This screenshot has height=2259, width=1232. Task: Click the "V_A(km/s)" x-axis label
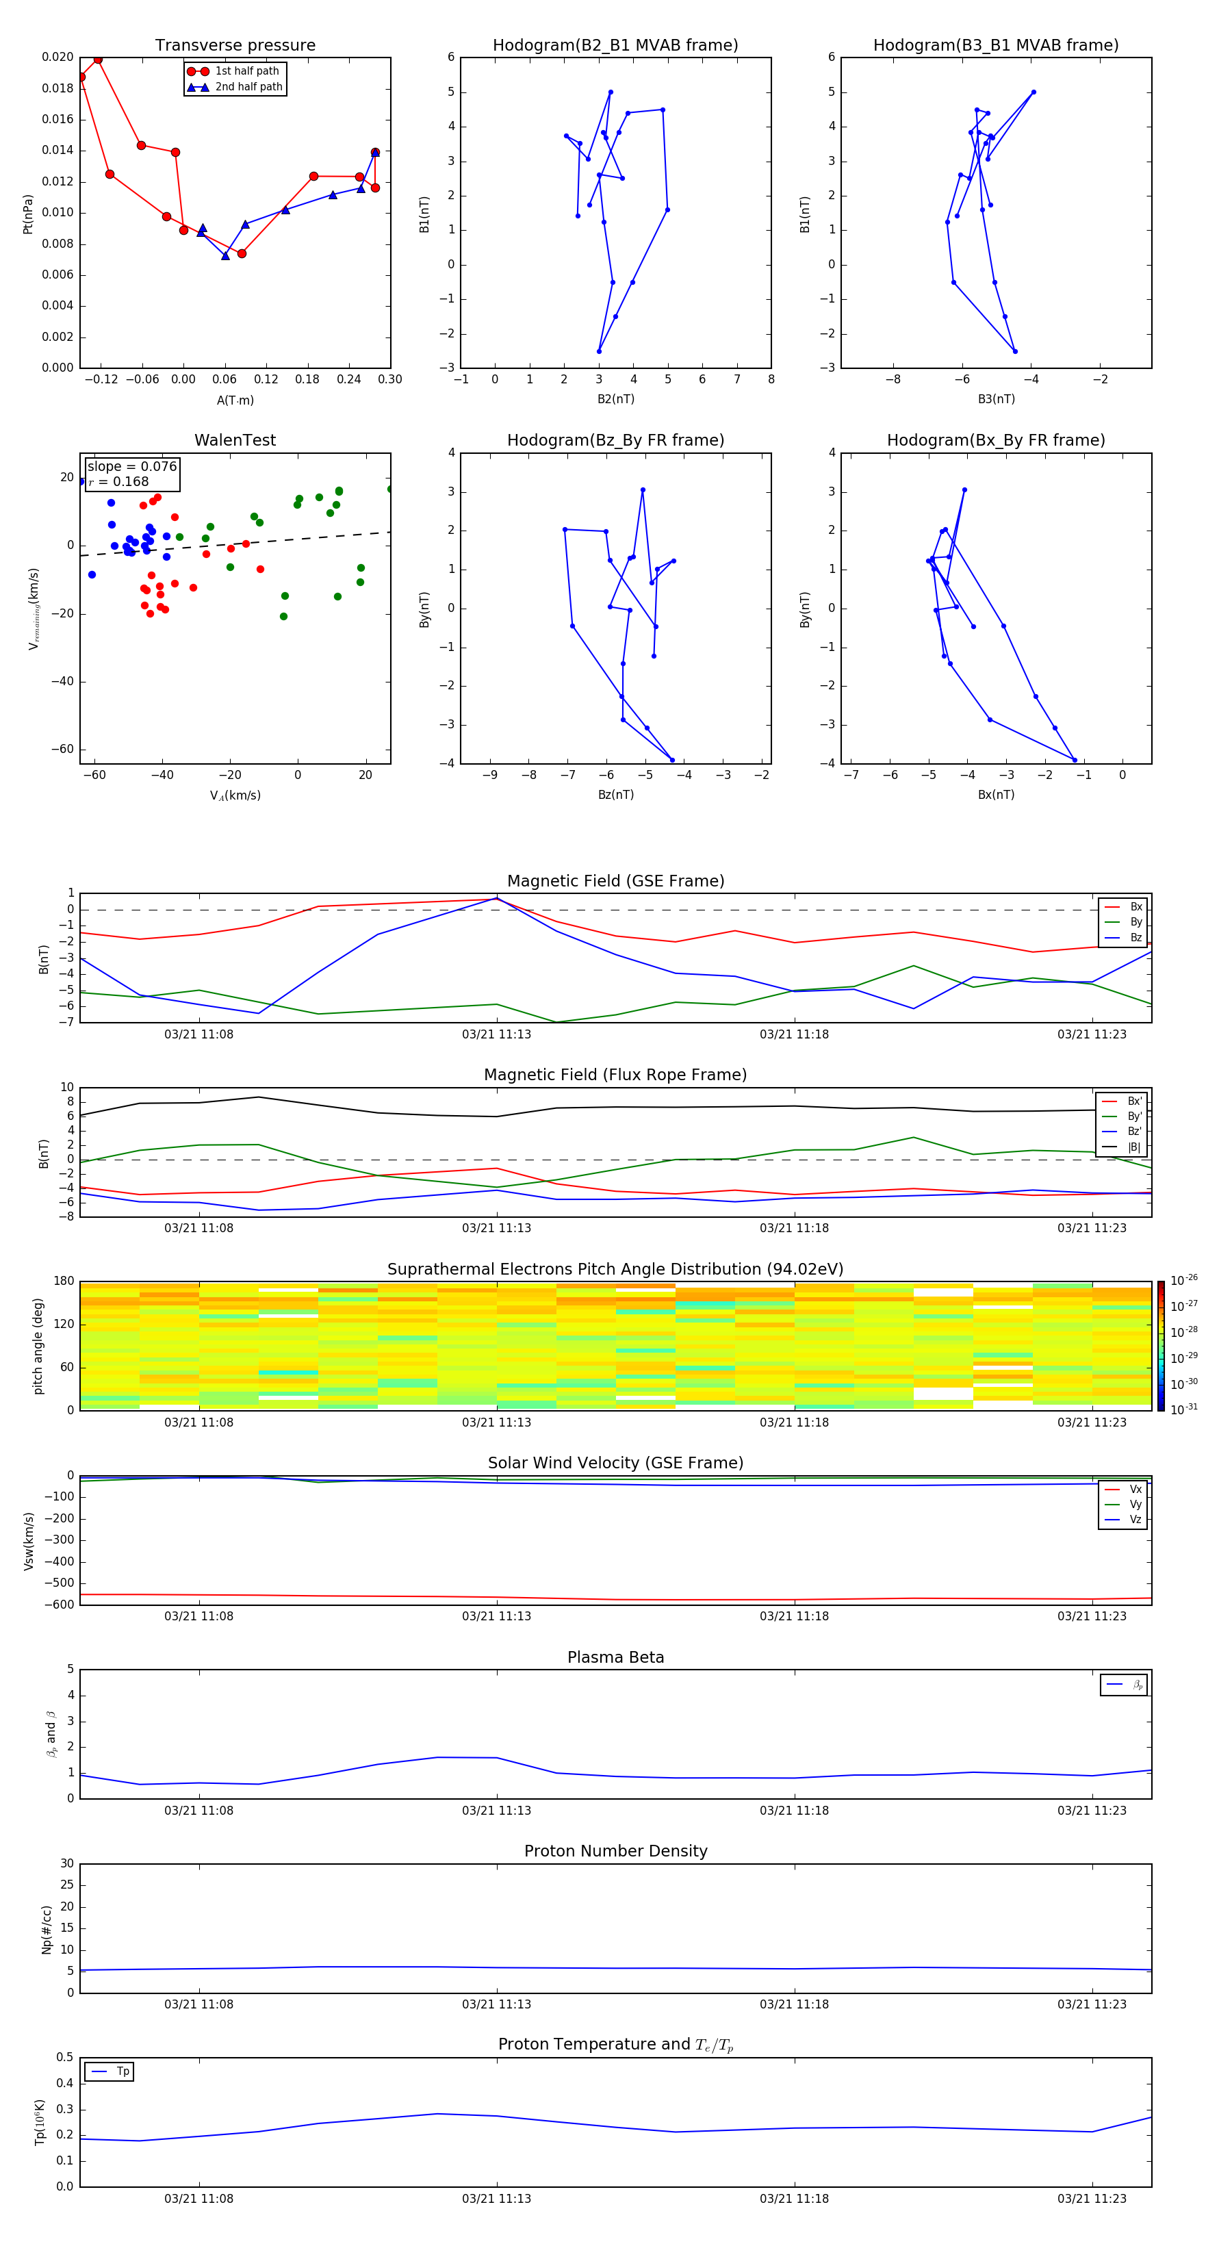235,795
